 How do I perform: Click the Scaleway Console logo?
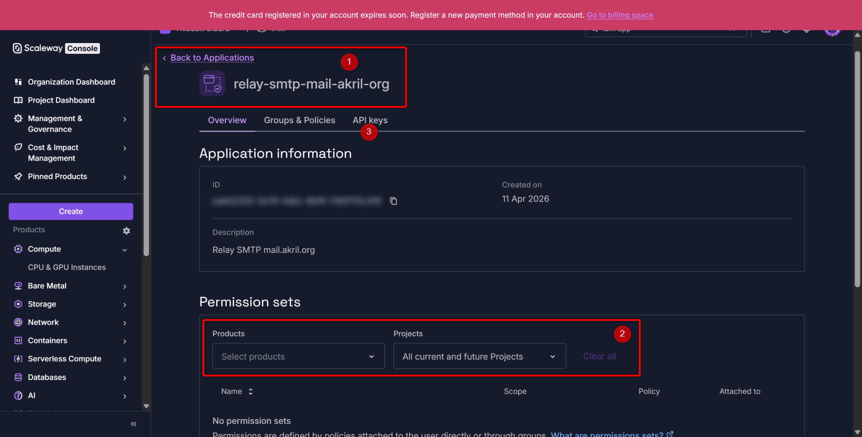56,48
